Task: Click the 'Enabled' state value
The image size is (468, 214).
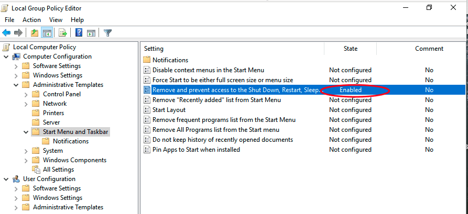Action: [351, 90]
